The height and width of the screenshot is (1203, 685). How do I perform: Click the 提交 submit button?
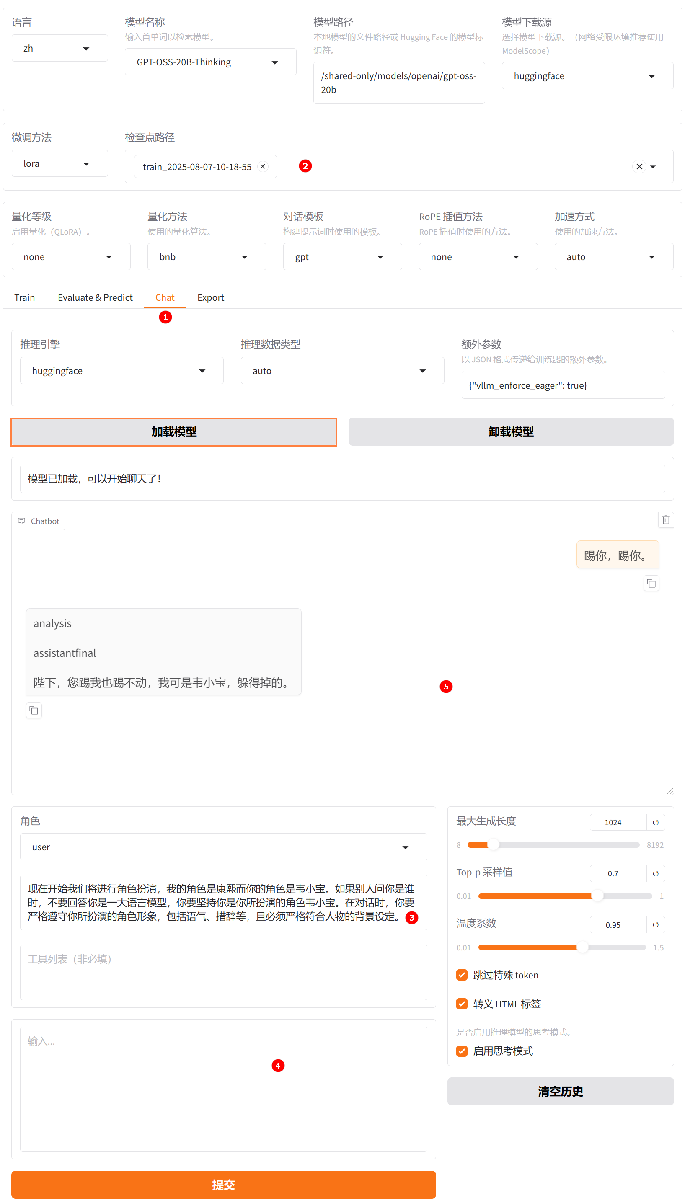[x=223, y=1184]
